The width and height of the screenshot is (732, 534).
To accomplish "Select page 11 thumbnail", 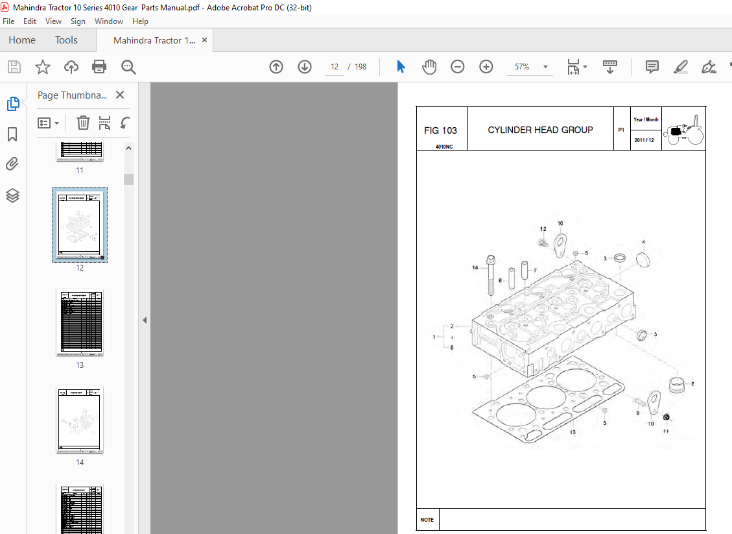I will (80, 152).
